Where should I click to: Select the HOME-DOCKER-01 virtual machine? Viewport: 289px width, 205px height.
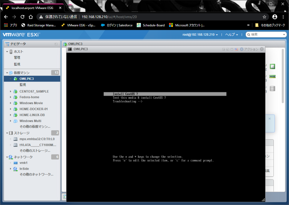click(34, 109)
